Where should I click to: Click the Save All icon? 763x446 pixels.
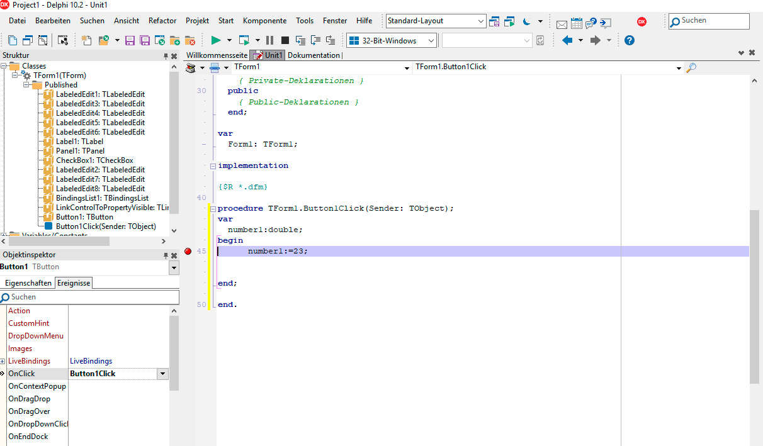(x=145, y=40)
